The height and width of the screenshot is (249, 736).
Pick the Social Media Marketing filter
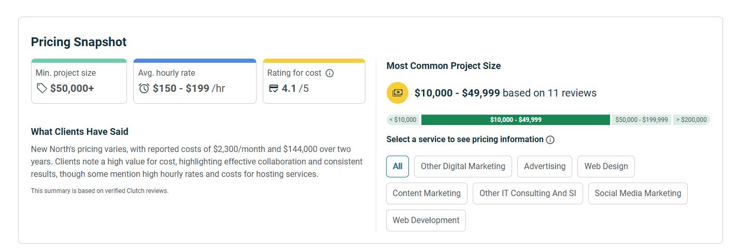point(638,193)
